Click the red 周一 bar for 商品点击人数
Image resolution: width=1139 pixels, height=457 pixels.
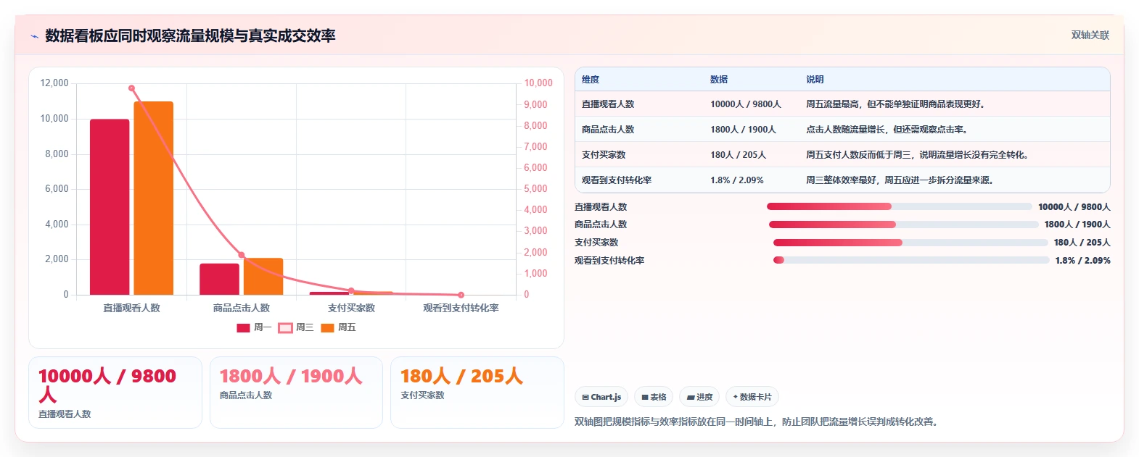[x=219, y=279]
